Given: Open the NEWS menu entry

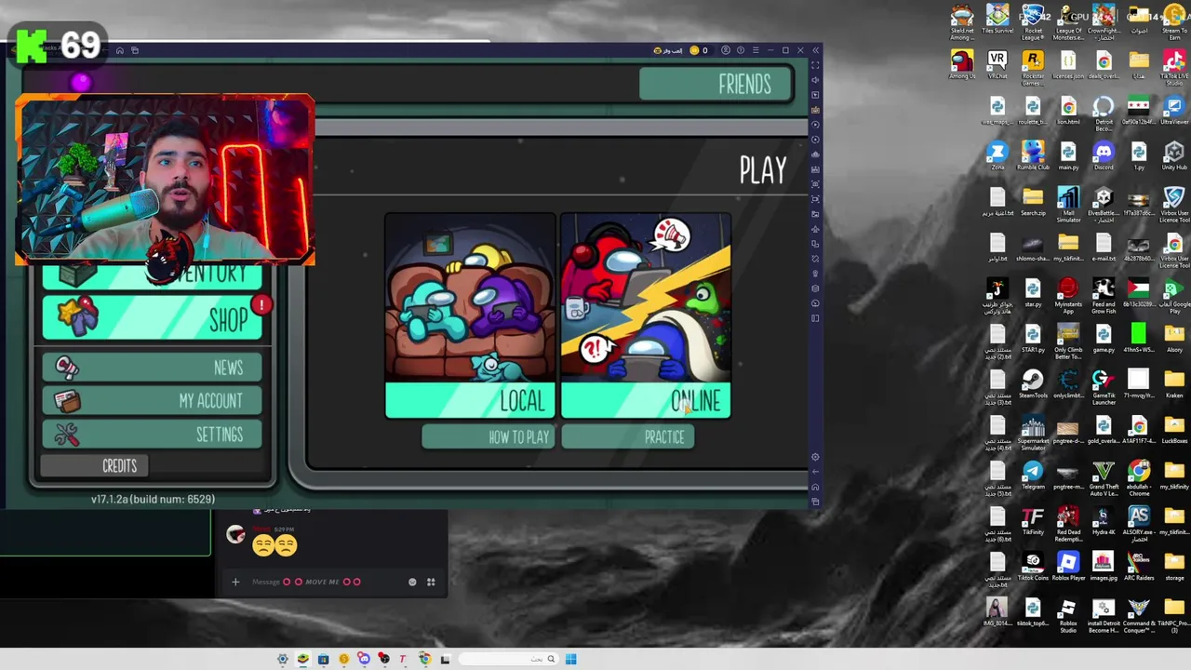Looking at the screenshot, I should tap(153, 368).
